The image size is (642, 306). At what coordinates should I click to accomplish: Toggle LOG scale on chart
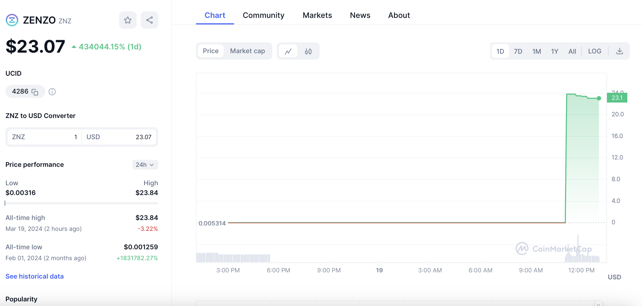click(594, 51)
